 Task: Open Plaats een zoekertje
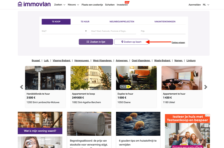pos(92,5)
